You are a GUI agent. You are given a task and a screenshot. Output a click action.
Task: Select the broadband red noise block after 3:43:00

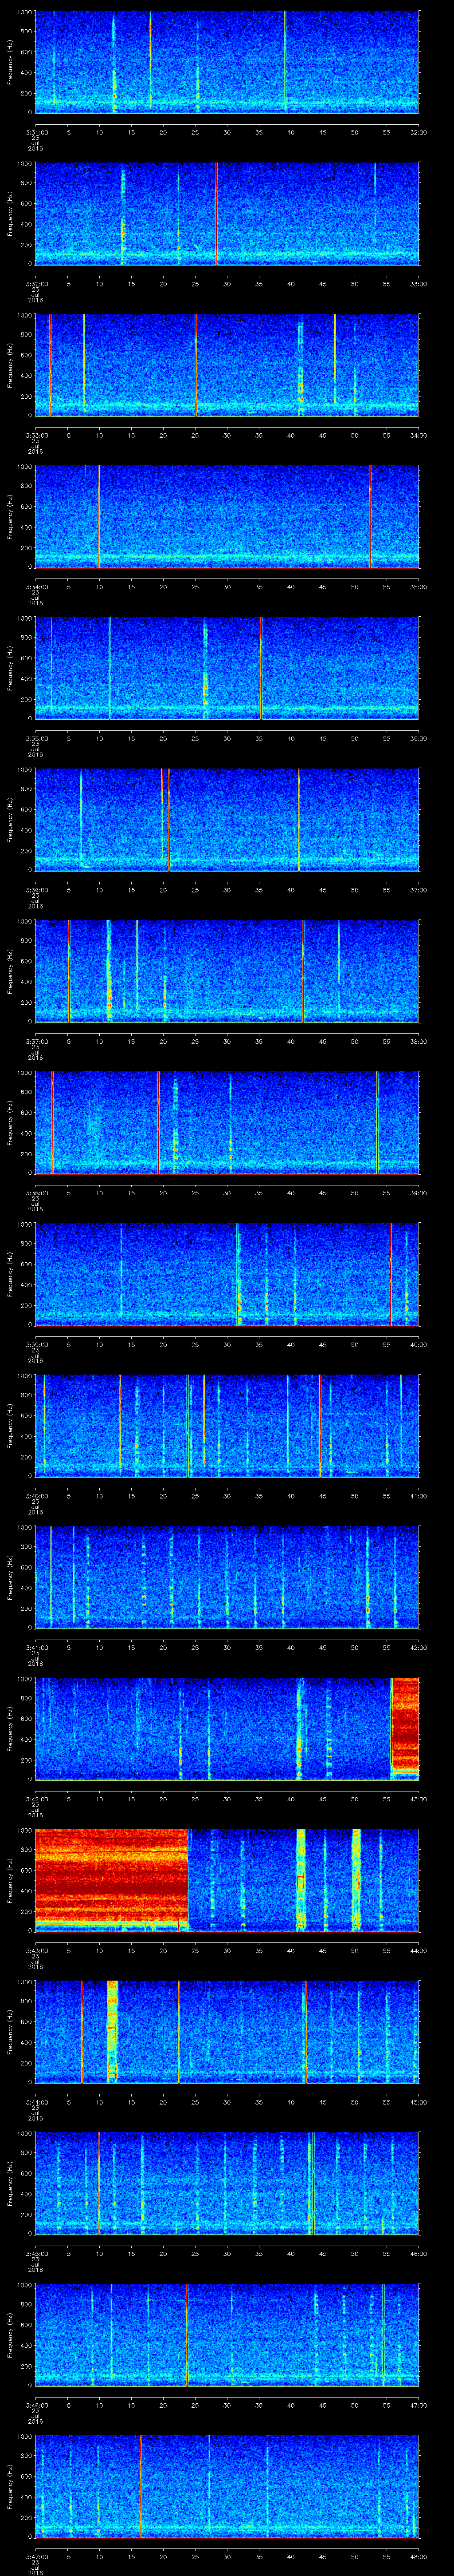click(112, 1880)
